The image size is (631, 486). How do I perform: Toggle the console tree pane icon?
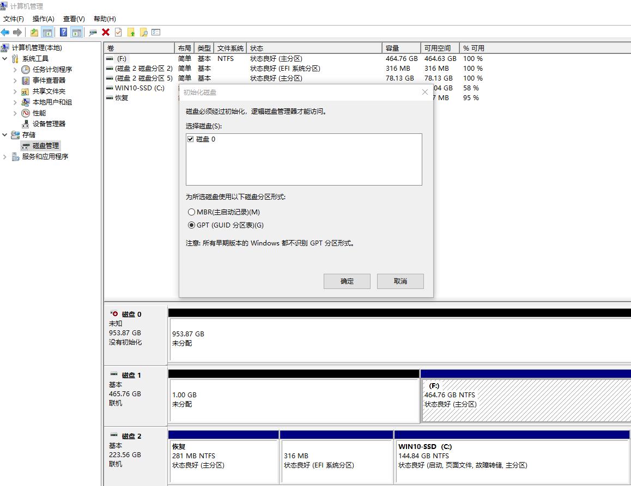pos(48,32)
